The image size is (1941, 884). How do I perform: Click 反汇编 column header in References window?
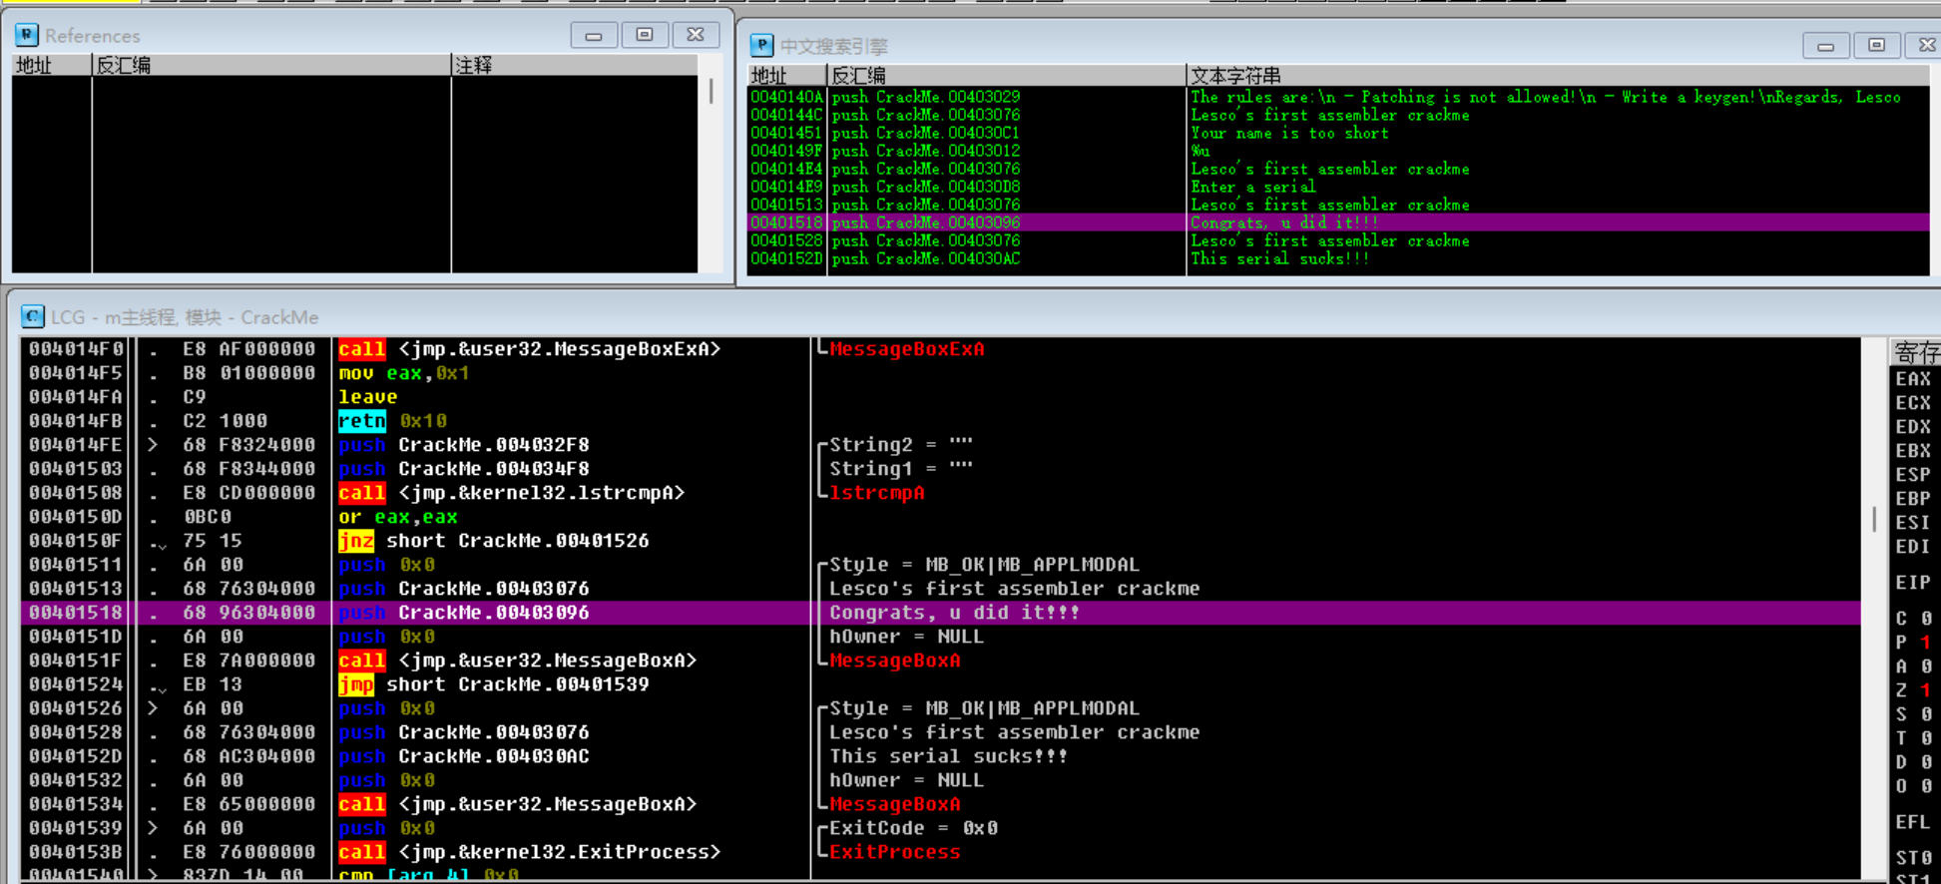pos(271,65)
